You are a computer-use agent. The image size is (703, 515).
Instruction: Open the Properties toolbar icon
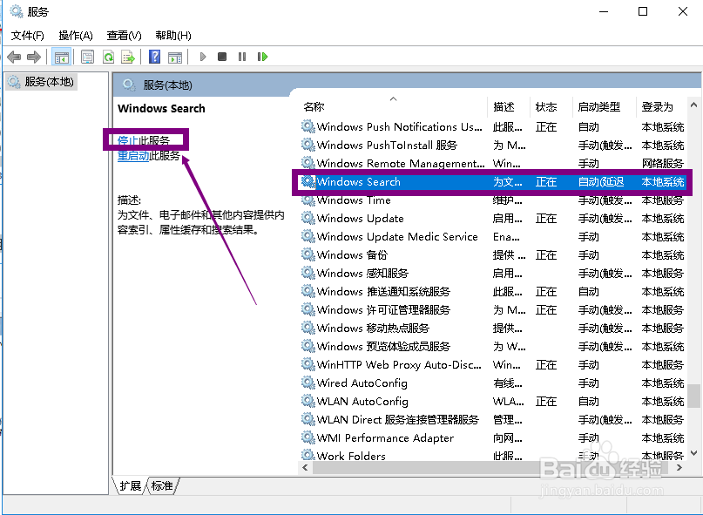(x=87, y=57)
